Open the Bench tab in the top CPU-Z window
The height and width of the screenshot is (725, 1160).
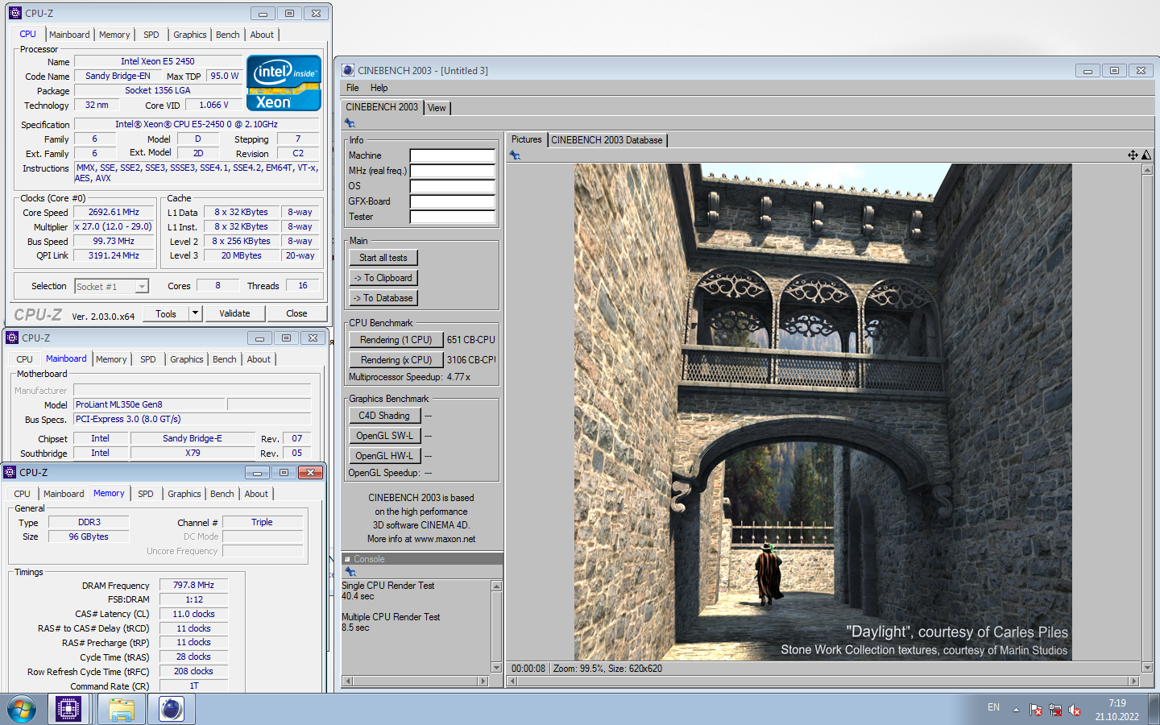point(228,35)
